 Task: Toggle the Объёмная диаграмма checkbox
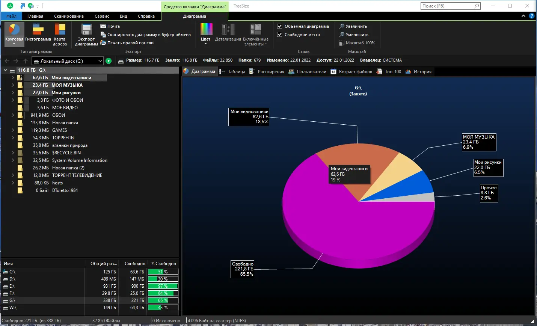(x=280, y=26)
